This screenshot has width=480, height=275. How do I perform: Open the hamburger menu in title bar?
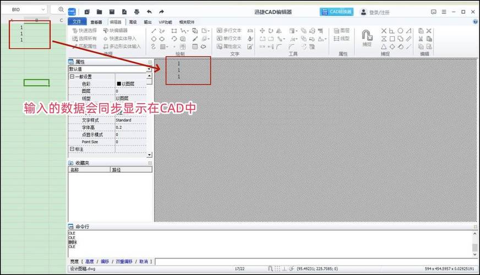444,12
